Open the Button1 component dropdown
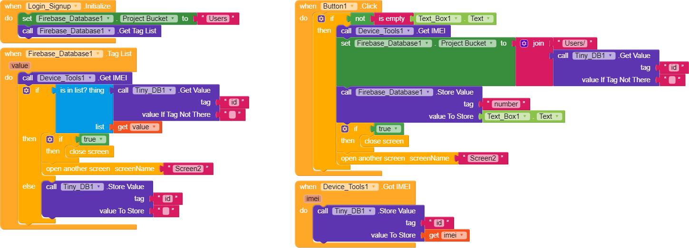689x248 pixels. click(x=339, y=6)
